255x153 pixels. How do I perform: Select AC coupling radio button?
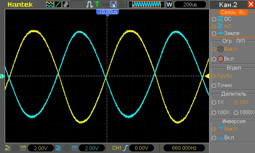click(x=214, y=26)
